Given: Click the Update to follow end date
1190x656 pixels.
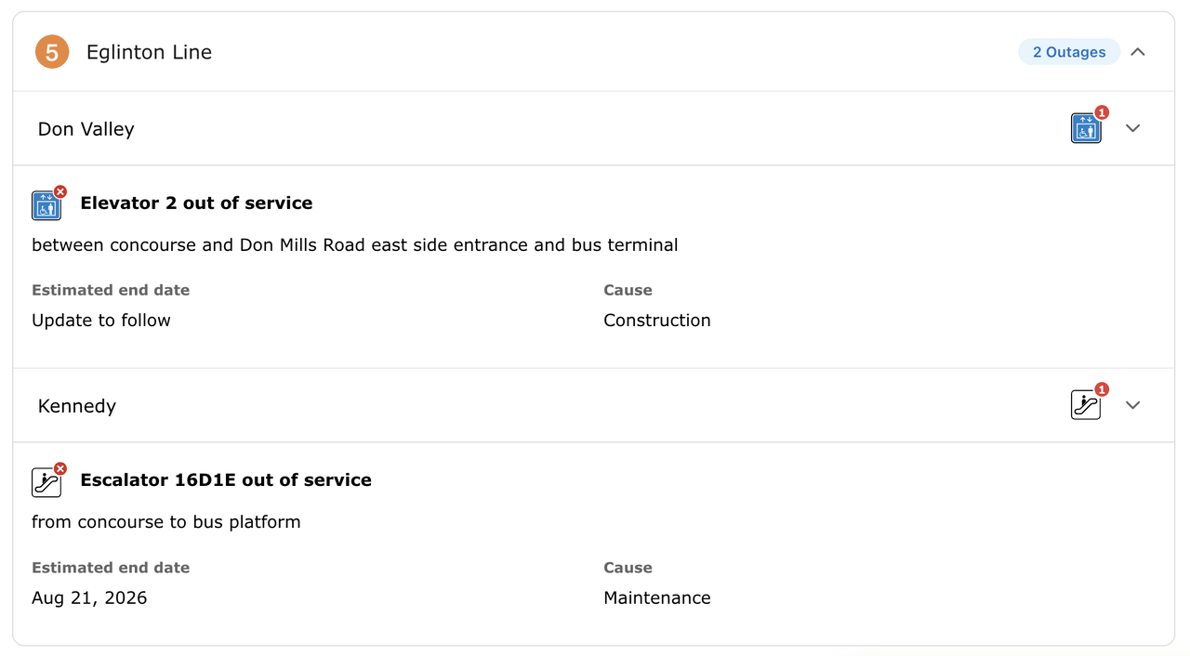Looking at the screenshot, I should pos(101,321).
